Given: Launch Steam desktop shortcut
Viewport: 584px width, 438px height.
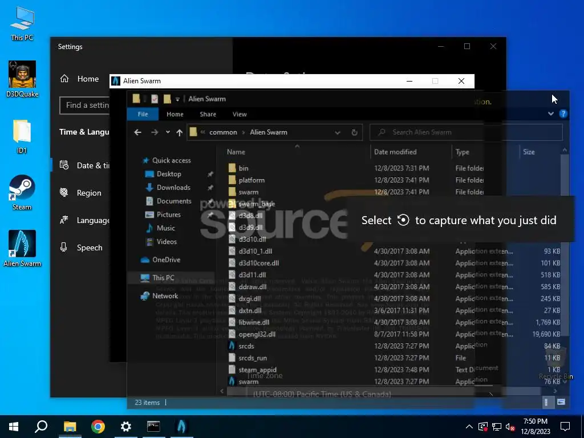Looking at the screenshot, I should 22,193.
